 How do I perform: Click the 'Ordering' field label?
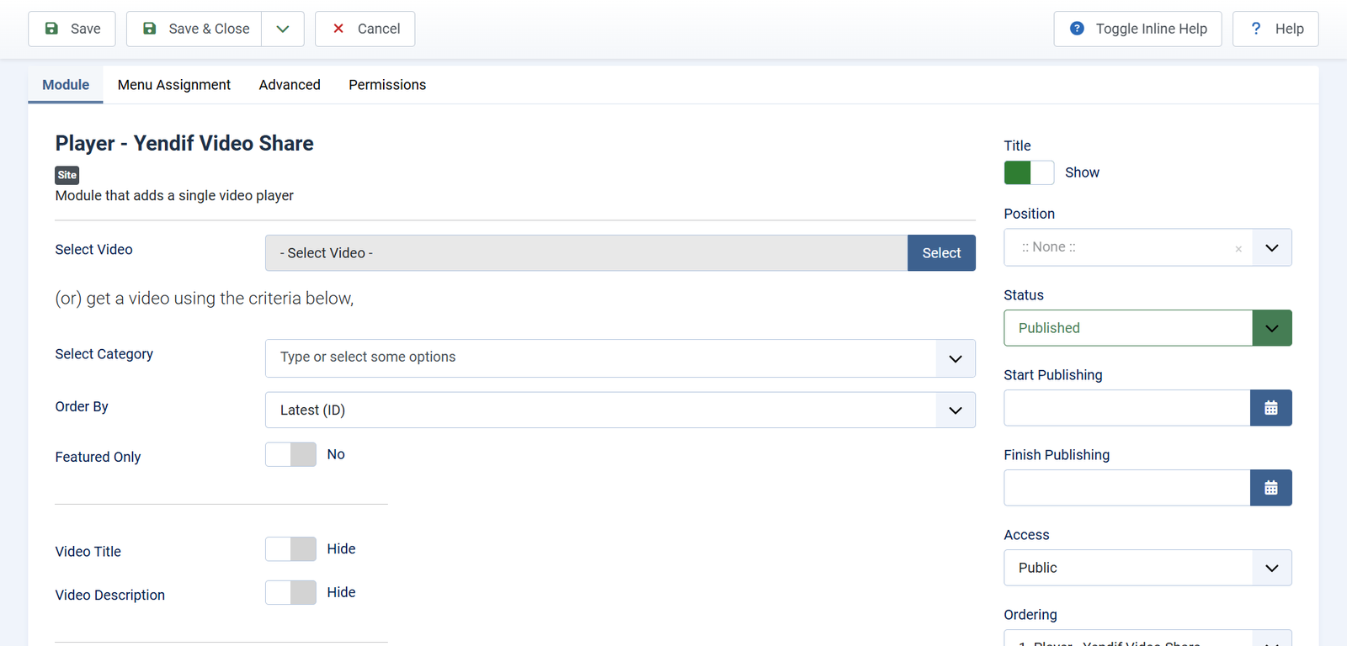coord(1030,615)
